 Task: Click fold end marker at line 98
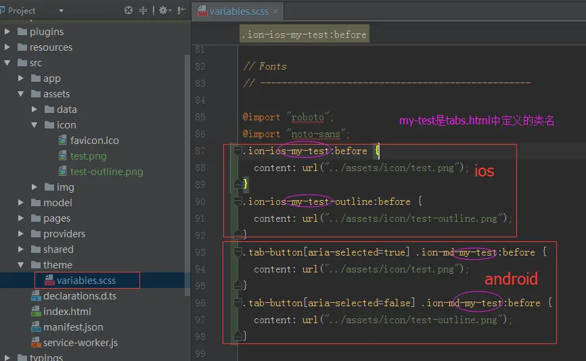coord(238,337)
